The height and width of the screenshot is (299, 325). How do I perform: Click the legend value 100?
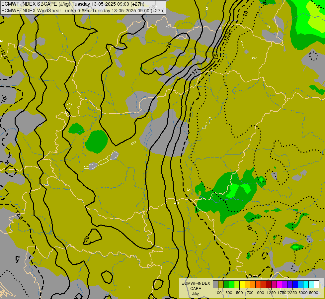tap(218, 293)
